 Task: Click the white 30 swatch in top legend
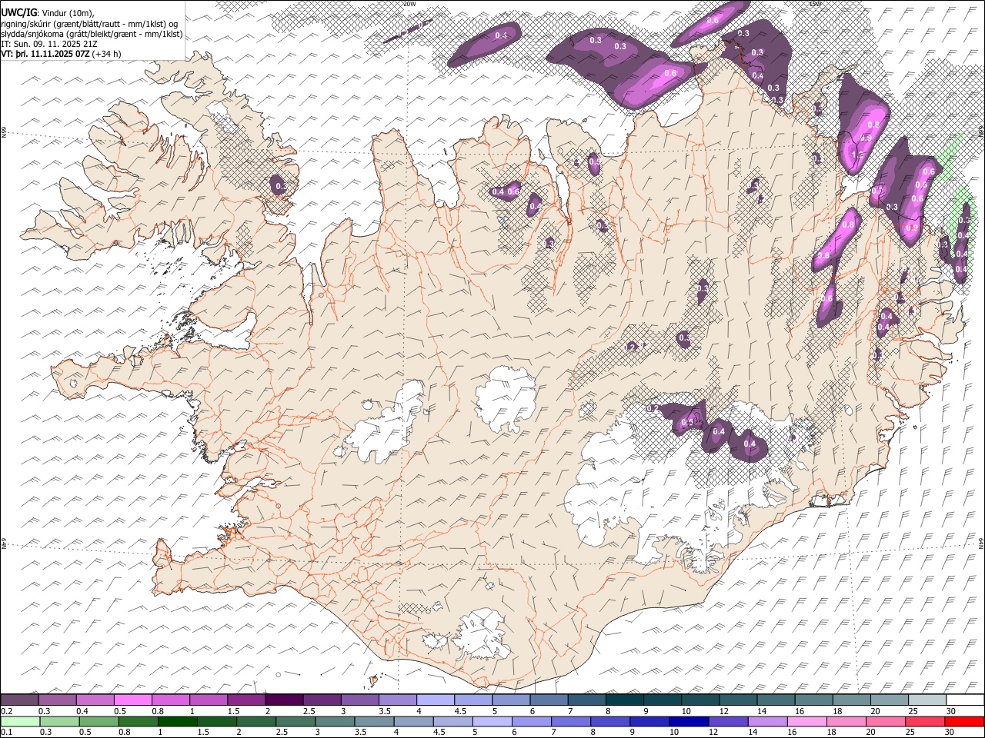(x=966, y=700)
